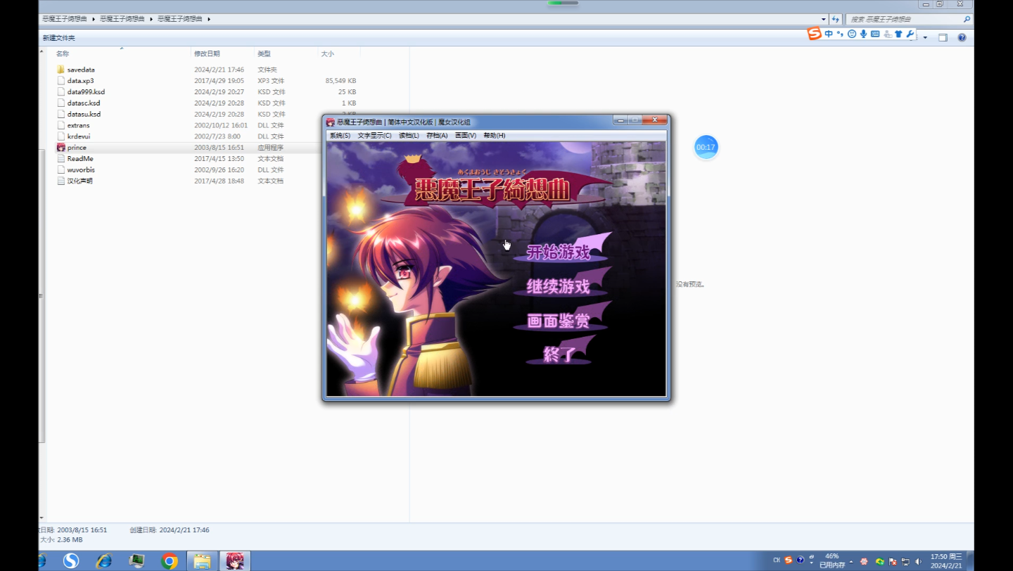Open the emoji smiley on IME bar
The image size is (1013, 571).
click(x=852, y=34)
